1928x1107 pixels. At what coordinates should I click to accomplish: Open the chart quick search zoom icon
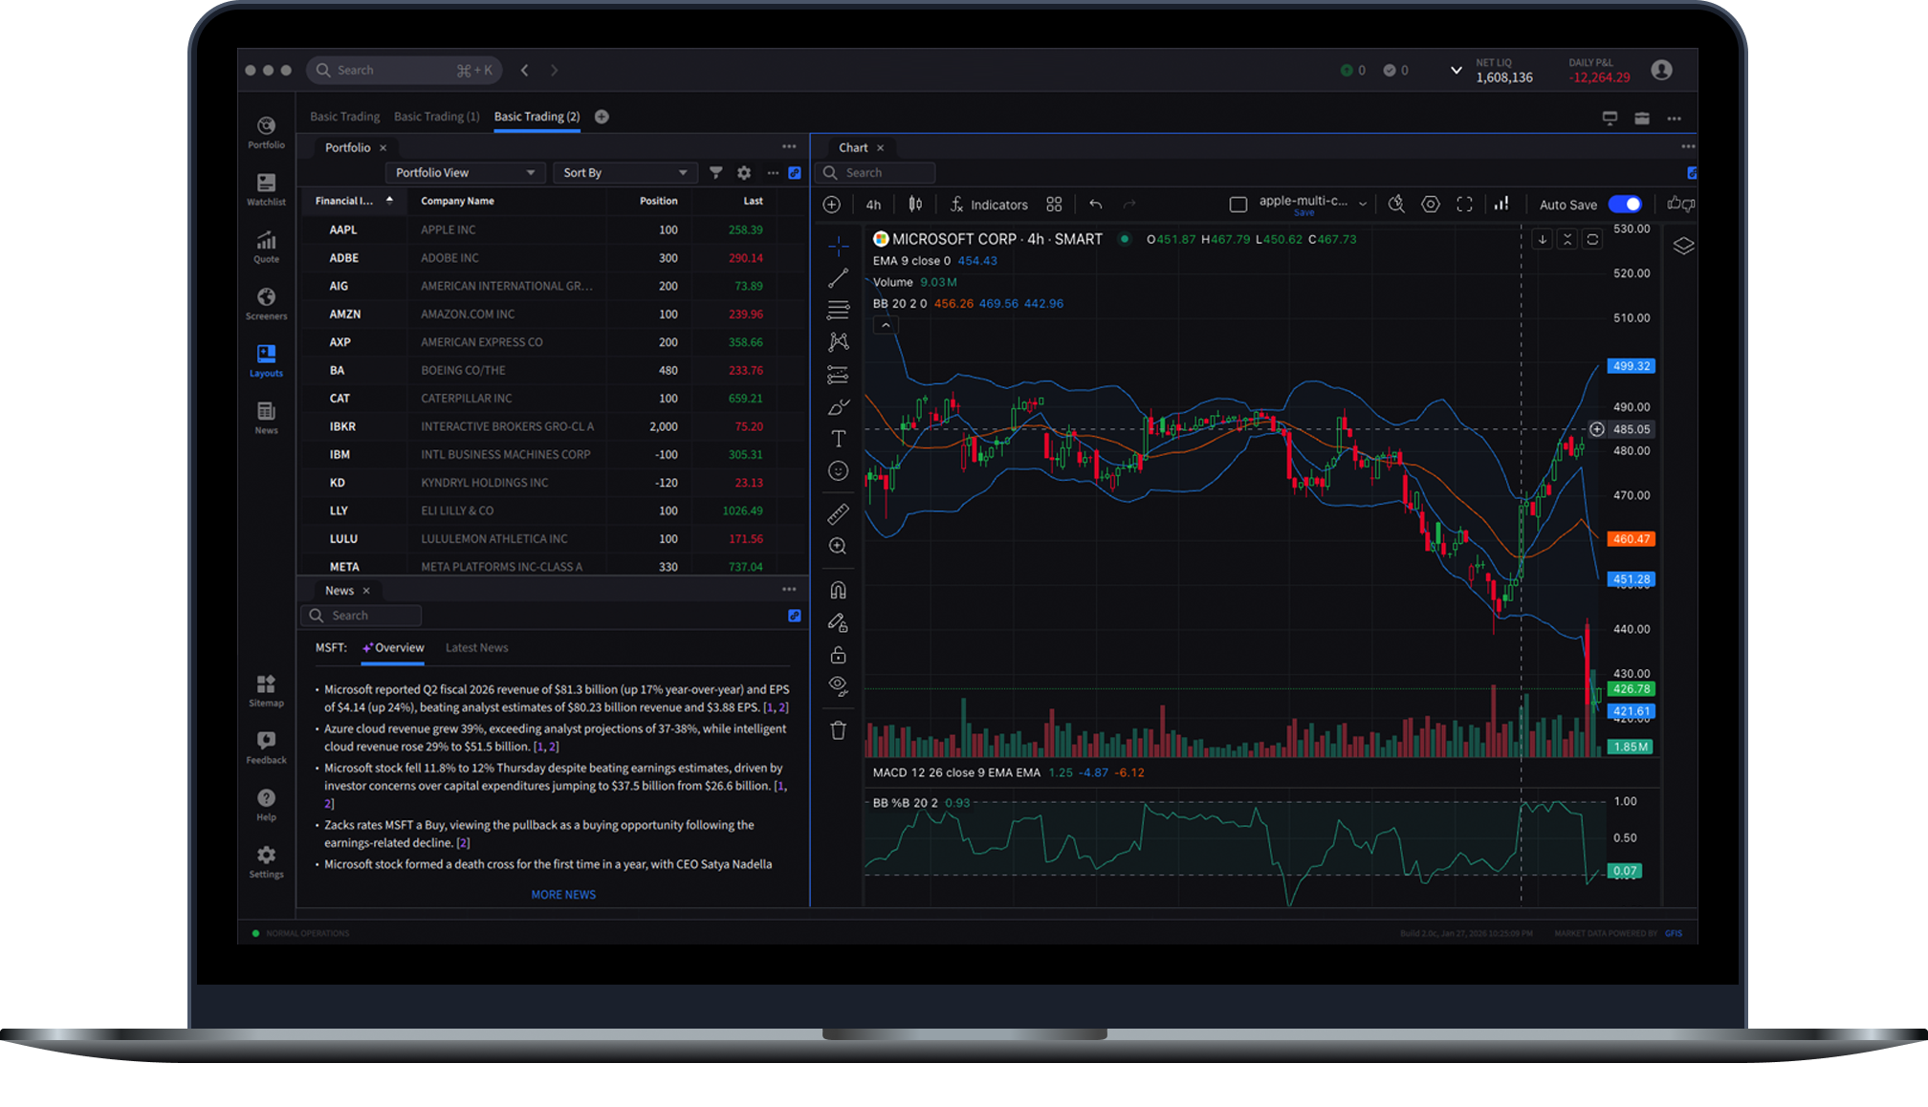point(1396,205)
